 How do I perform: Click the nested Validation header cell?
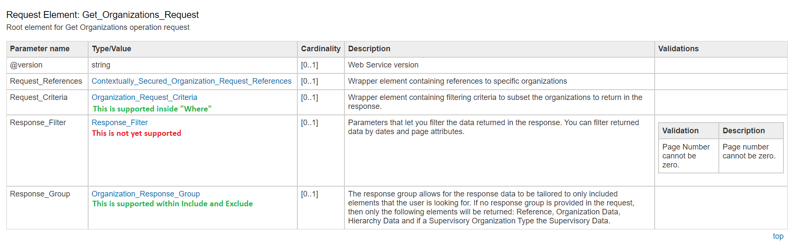(x=680, y=131)
